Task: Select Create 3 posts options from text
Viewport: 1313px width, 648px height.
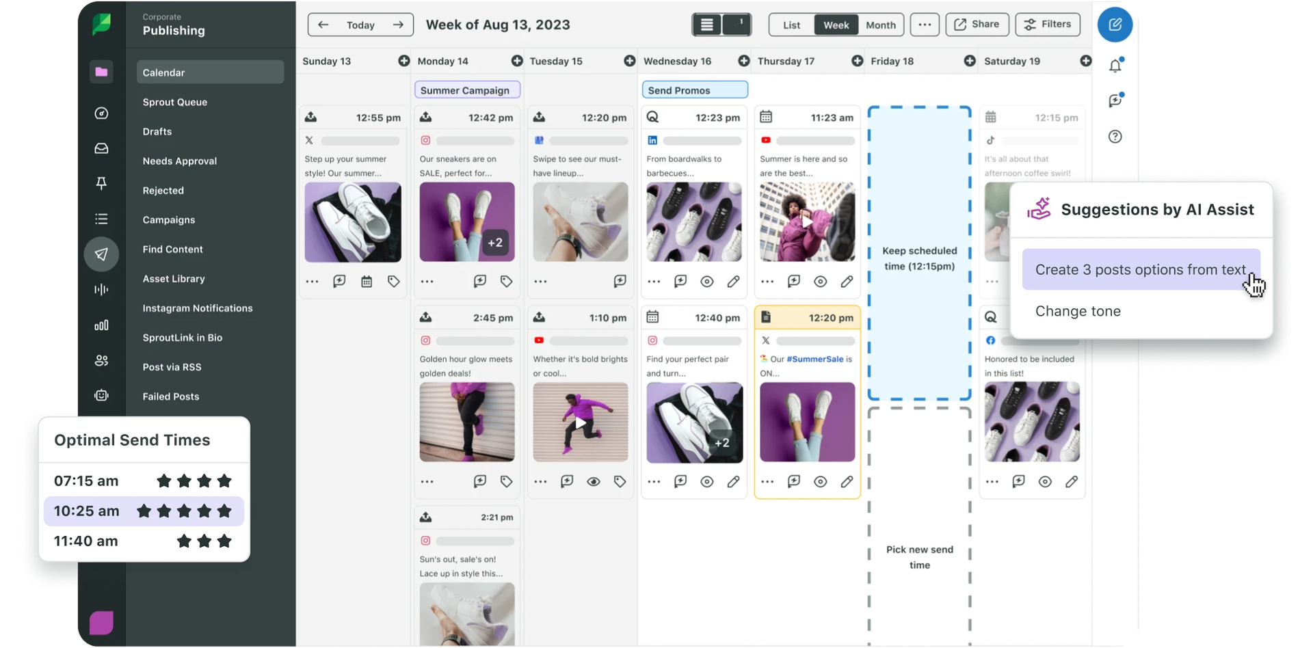Action: 1141,269
